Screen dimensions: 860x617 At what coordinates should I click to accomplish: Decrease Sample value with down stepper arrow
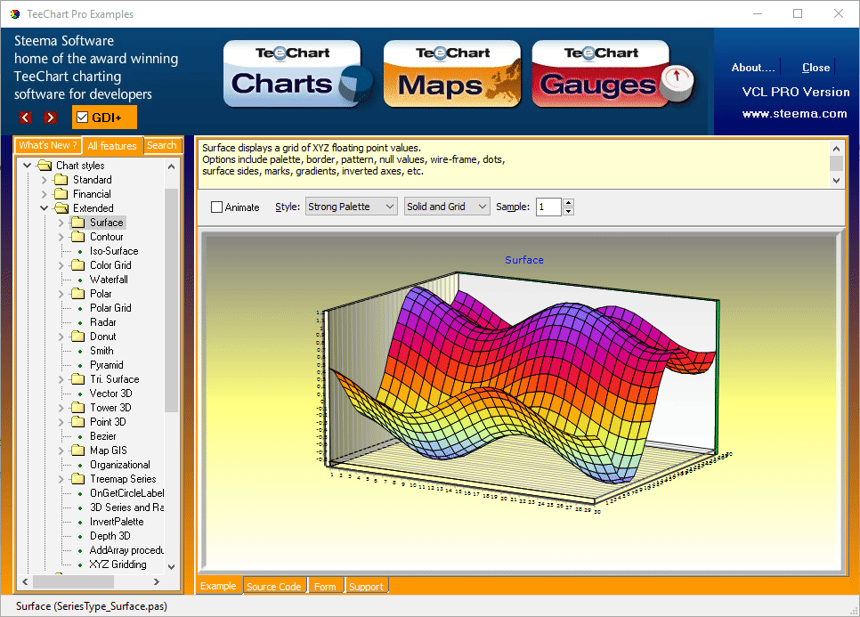pyautogui.click(x=569, y=211)
